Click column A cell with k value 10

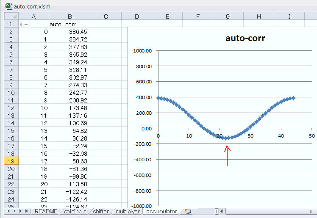[33, 108]
